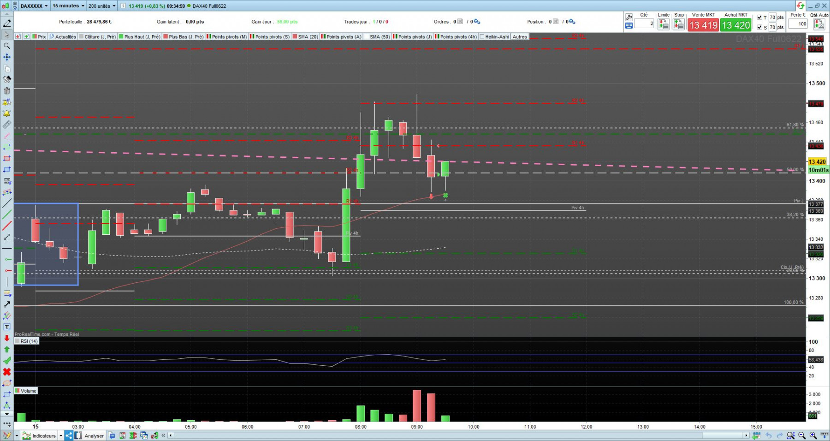This screenshot has height=441, width=830.
Task: Click the trash delete objects icon
Action: point(7,91)
